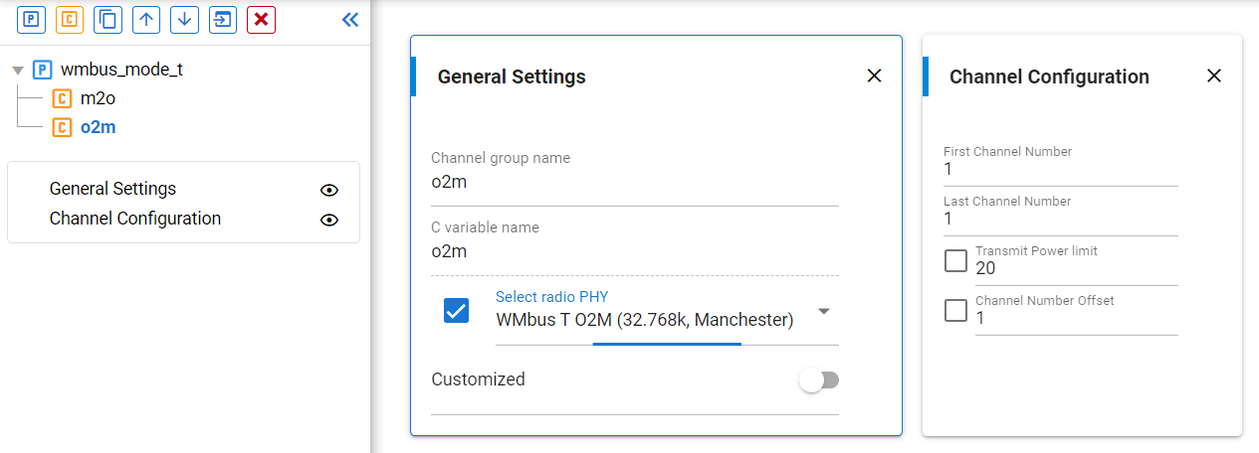Image resolution: width=1259 pixels, height=453 pixels.
Task: Click the First Channel Number field
Action: tap(1060, 170)
